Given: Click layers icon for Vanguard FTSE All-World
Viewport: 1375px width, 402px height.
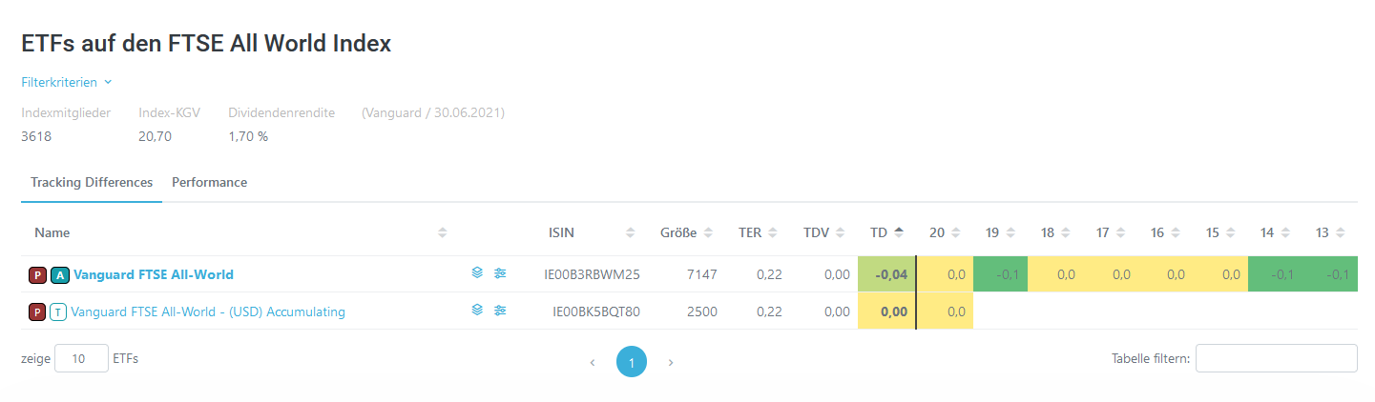Looking at the screenshot, I should coord(477,273).
